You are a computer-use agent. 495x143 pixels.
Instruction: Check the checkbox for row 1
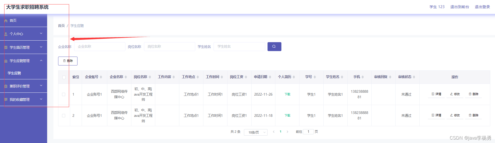(x=64, y=94)
